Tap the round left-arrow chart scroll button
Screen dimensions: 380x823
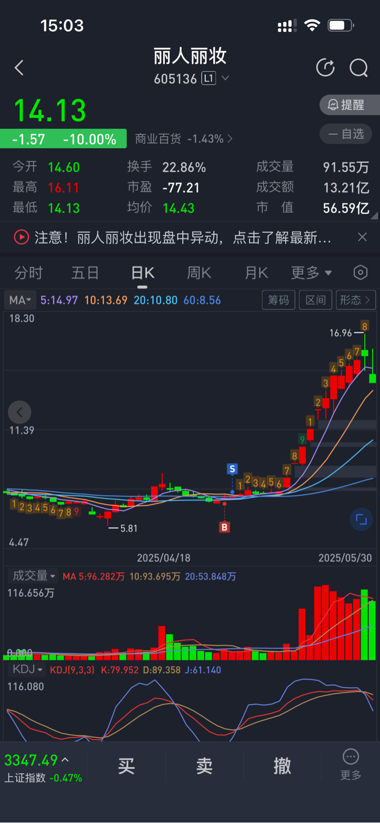(20, 412)
